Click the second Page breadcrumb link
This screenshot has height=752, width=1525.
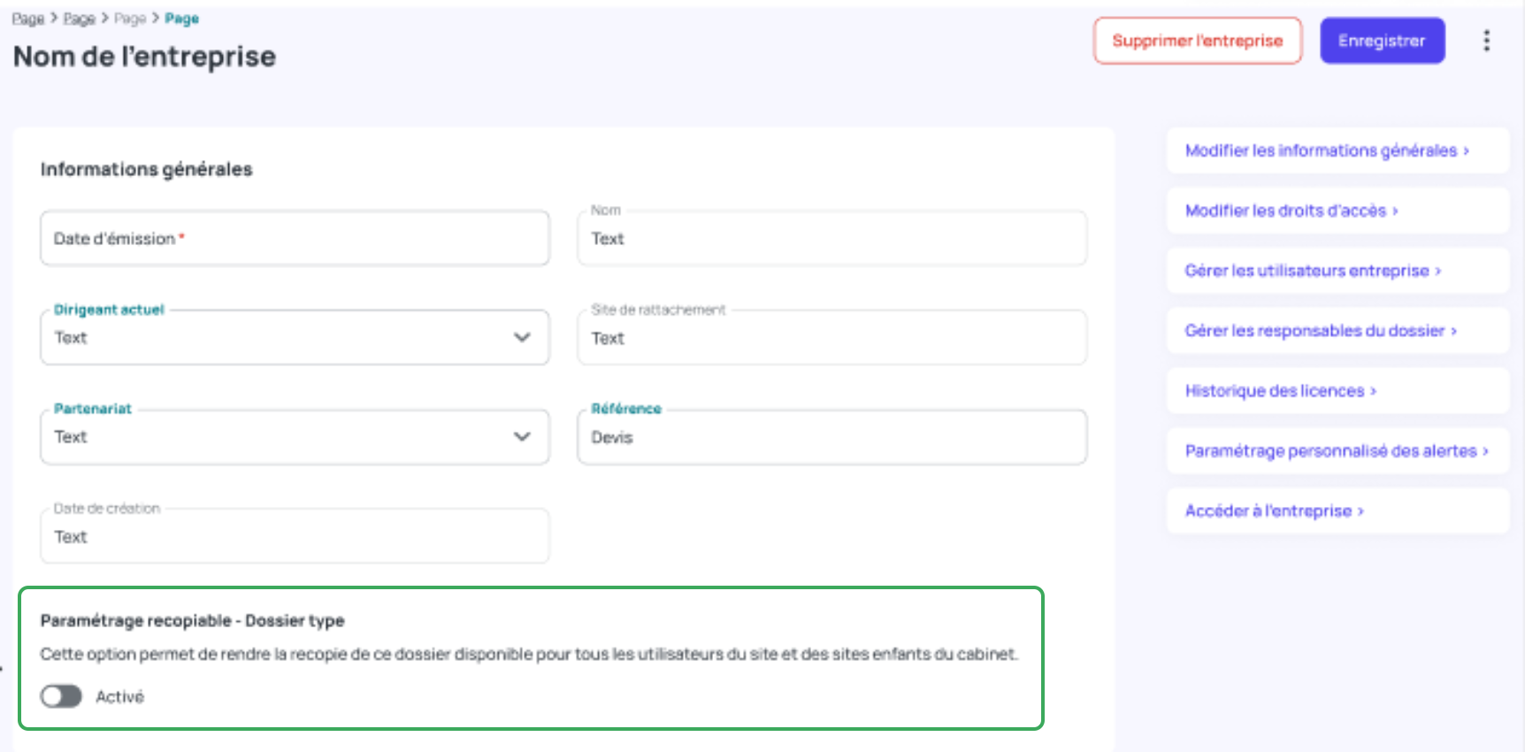click(79, 19)
